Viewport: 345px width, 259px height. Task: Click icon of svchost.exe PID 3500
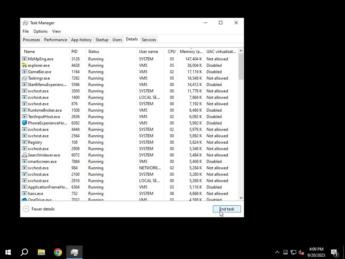(24, 91)
